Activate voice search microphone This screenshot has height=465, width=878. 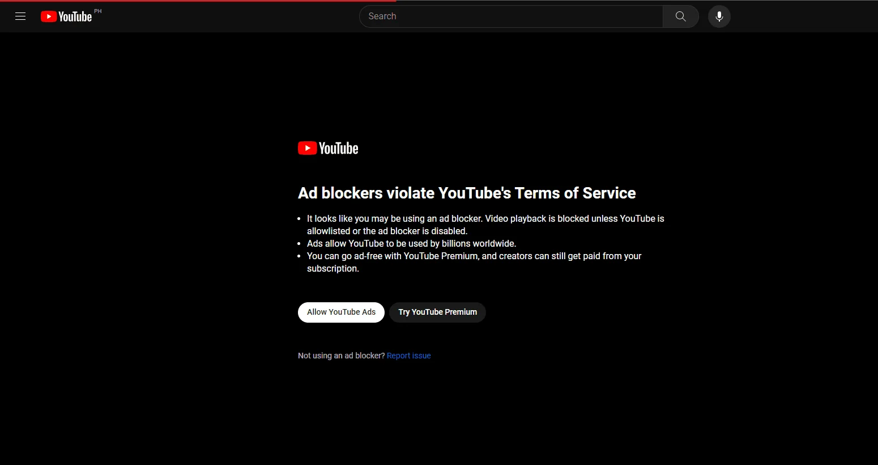(719, 16)
